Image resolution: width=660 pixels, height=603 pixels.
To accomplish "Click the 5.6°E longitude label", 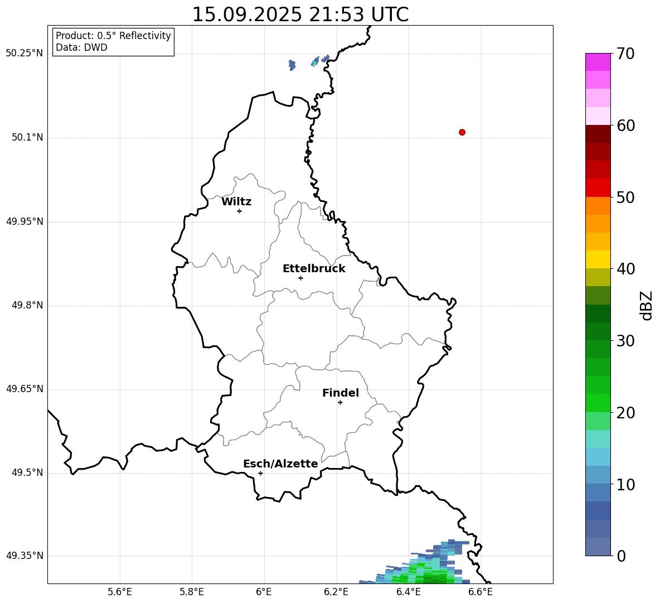I will 120,592.
